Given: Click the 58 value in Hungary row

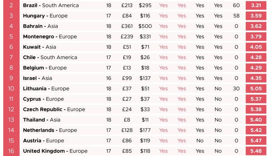Looking at the screenshot, I should [x=236, y=16].
